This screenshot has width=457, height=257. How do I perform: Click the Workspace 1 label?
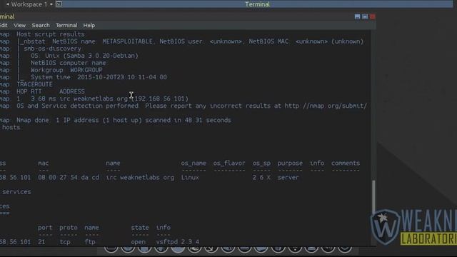(29, 4)
